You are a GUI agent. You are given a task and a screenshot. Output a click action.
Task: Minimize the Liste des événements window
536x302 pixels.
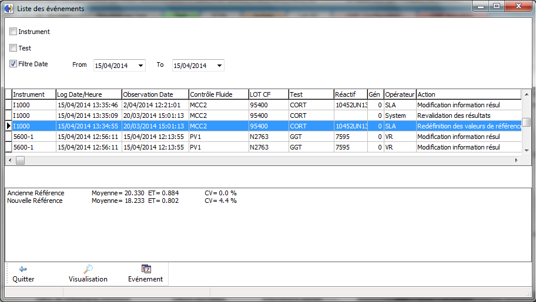pyautogui.click(x=481, y=6)
